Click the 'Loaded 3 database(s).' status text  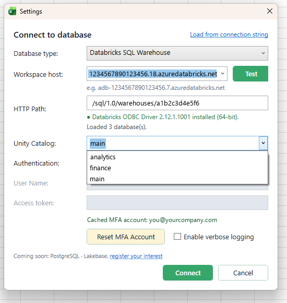click(x=117, y=127)
